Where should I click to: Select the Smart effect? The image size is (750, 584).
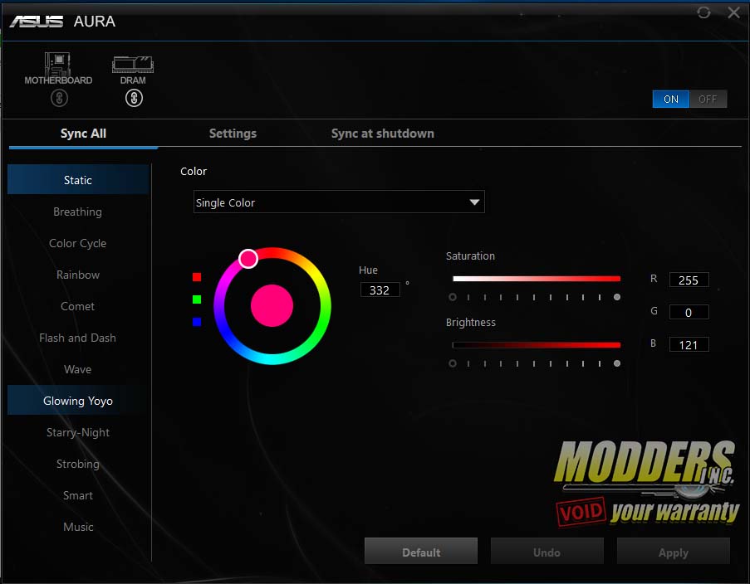pos(78,495)
